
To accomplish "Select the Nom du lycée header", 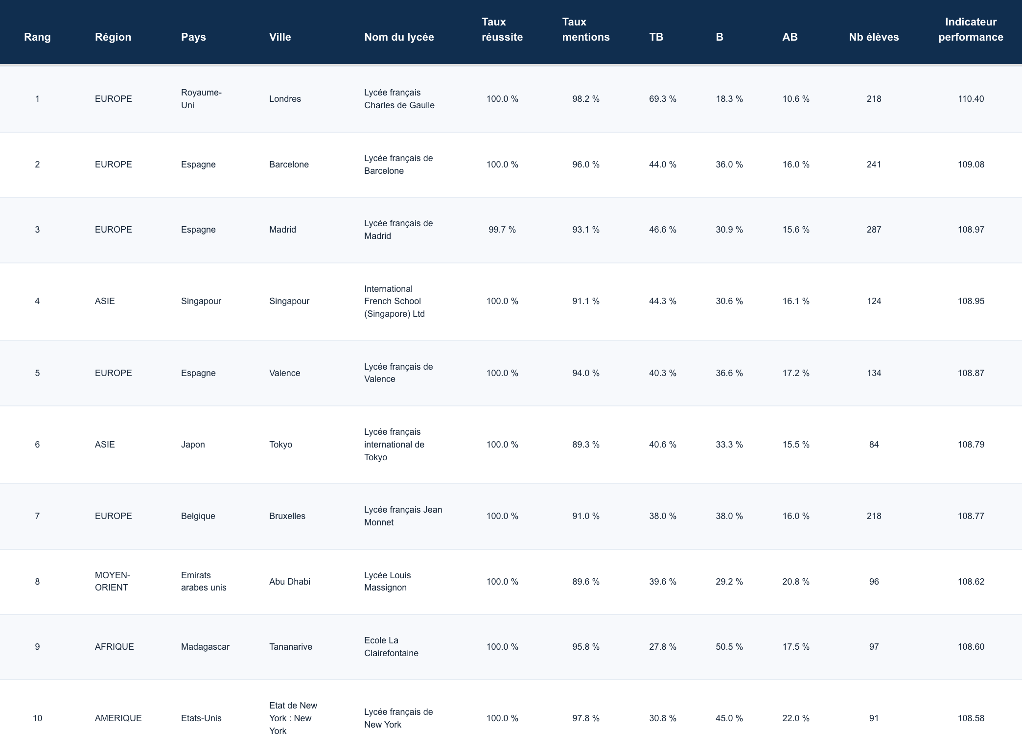I will pos(399,37).
